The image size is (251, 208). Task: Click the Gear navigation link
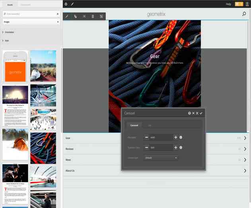pyautogui.click(x=68, y=138)
